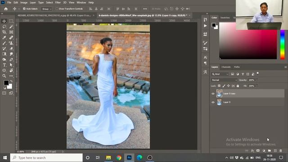288x162 pixels.
Task: Select the Frame tool
Action: (11, 32)
